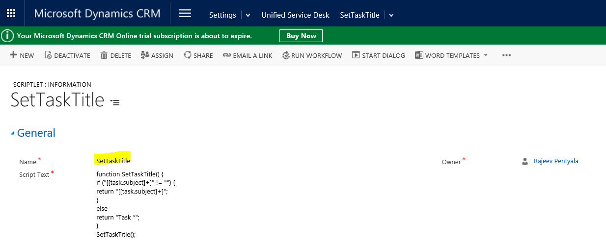Image resolution: width=606 pixels, height=244 pixels.
Task: Click the NEW plus command
Action: tap(14, 55)
